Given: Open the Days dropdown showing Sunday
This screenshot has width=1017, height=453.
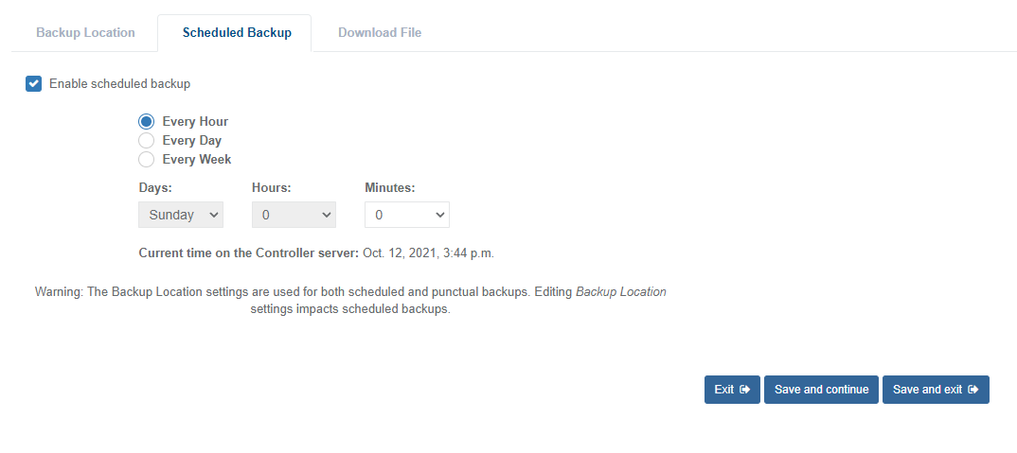Looking at the screenshot, I should 181,216.
